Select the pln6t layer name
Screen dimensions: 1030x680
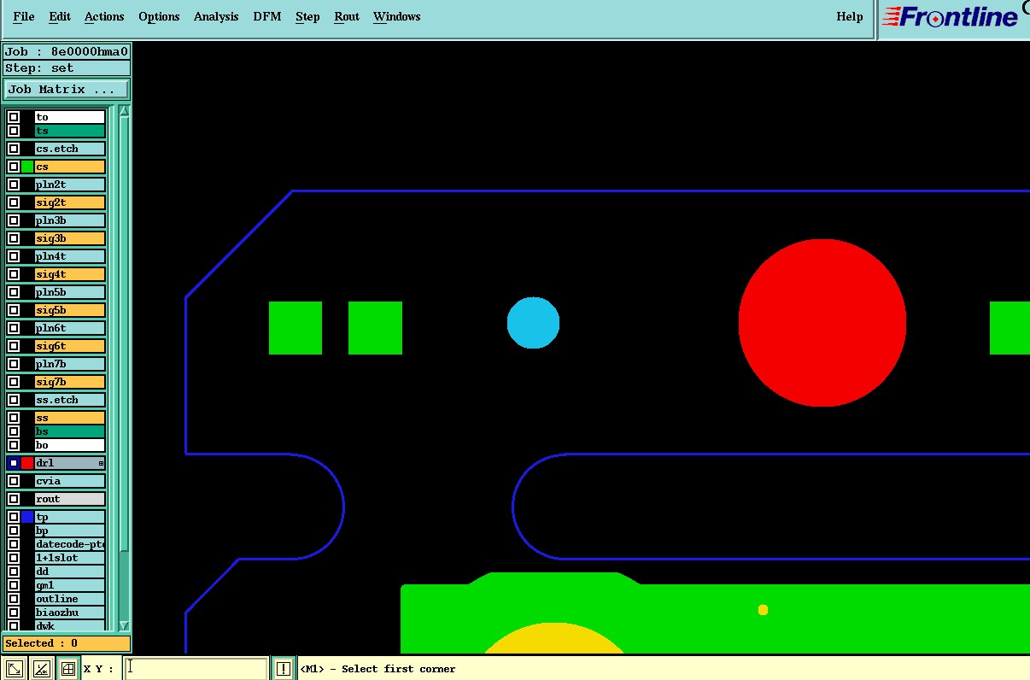70,328
